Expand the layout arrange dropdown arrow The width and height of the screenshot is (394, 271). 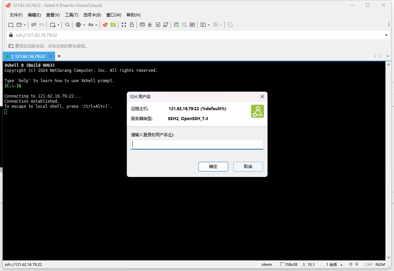221,25
